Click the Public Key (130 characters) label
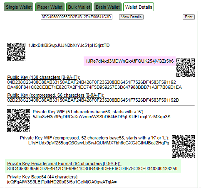The width and height of the screenshot is (201, 188). 44,77
